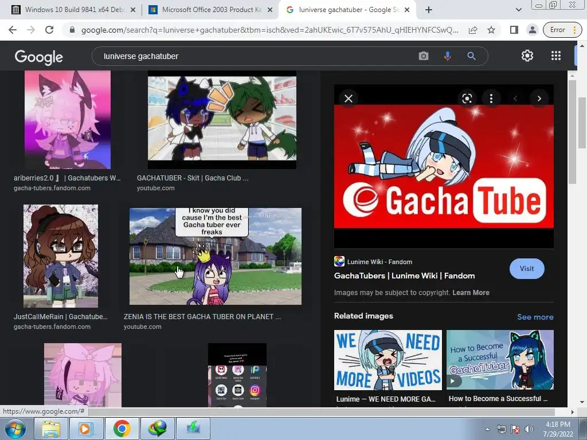Open the phone apps screenshot thumbnail

tap(237, 375)
